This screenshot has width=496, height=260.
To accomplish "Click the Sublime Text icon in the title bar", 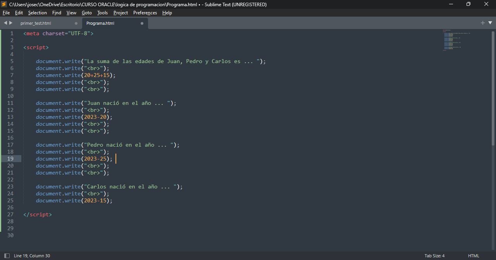I will point(4,4).
